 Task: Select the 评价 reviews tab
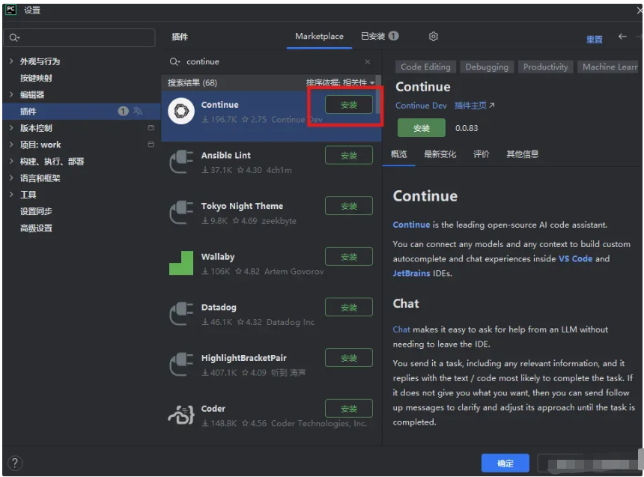click(481, 154)
